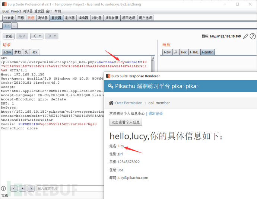Image resolution: width=257 pixels, height=199 pixels.
Task: Click the username=lucy parameter in request
Action: pyautogui.click(x=111, y=62)
